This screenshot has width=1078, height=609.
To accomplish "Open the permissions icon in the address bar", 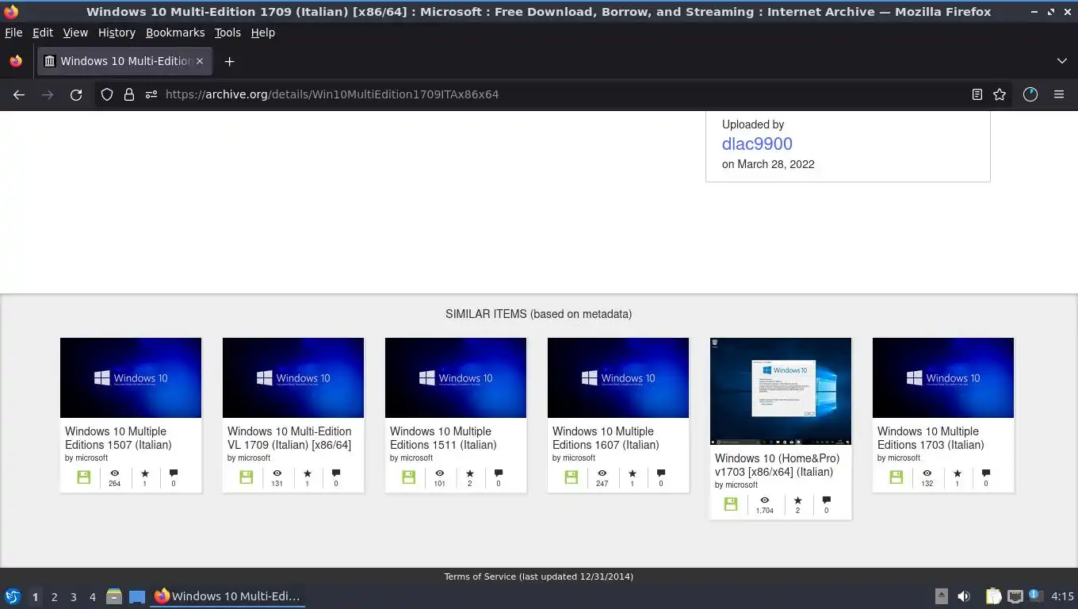I will [151, 94].
